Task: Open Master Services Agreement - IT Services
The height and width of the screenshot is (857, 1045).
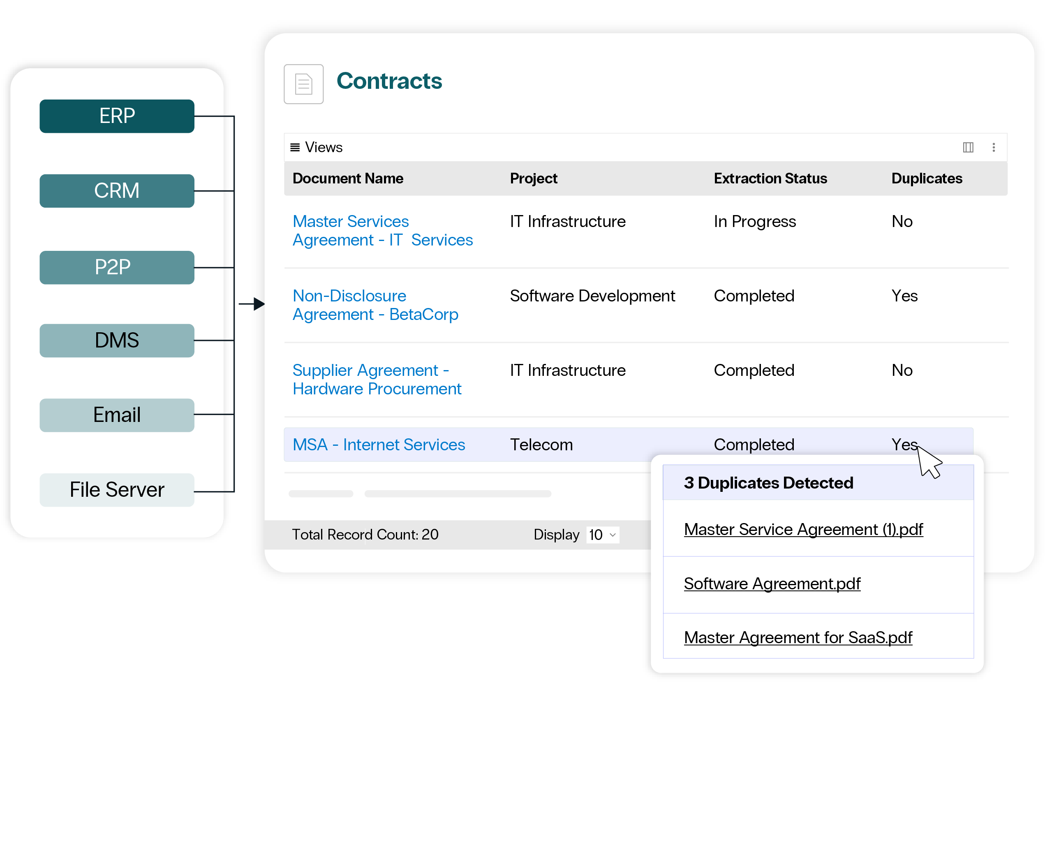Action: click(382, 231)
